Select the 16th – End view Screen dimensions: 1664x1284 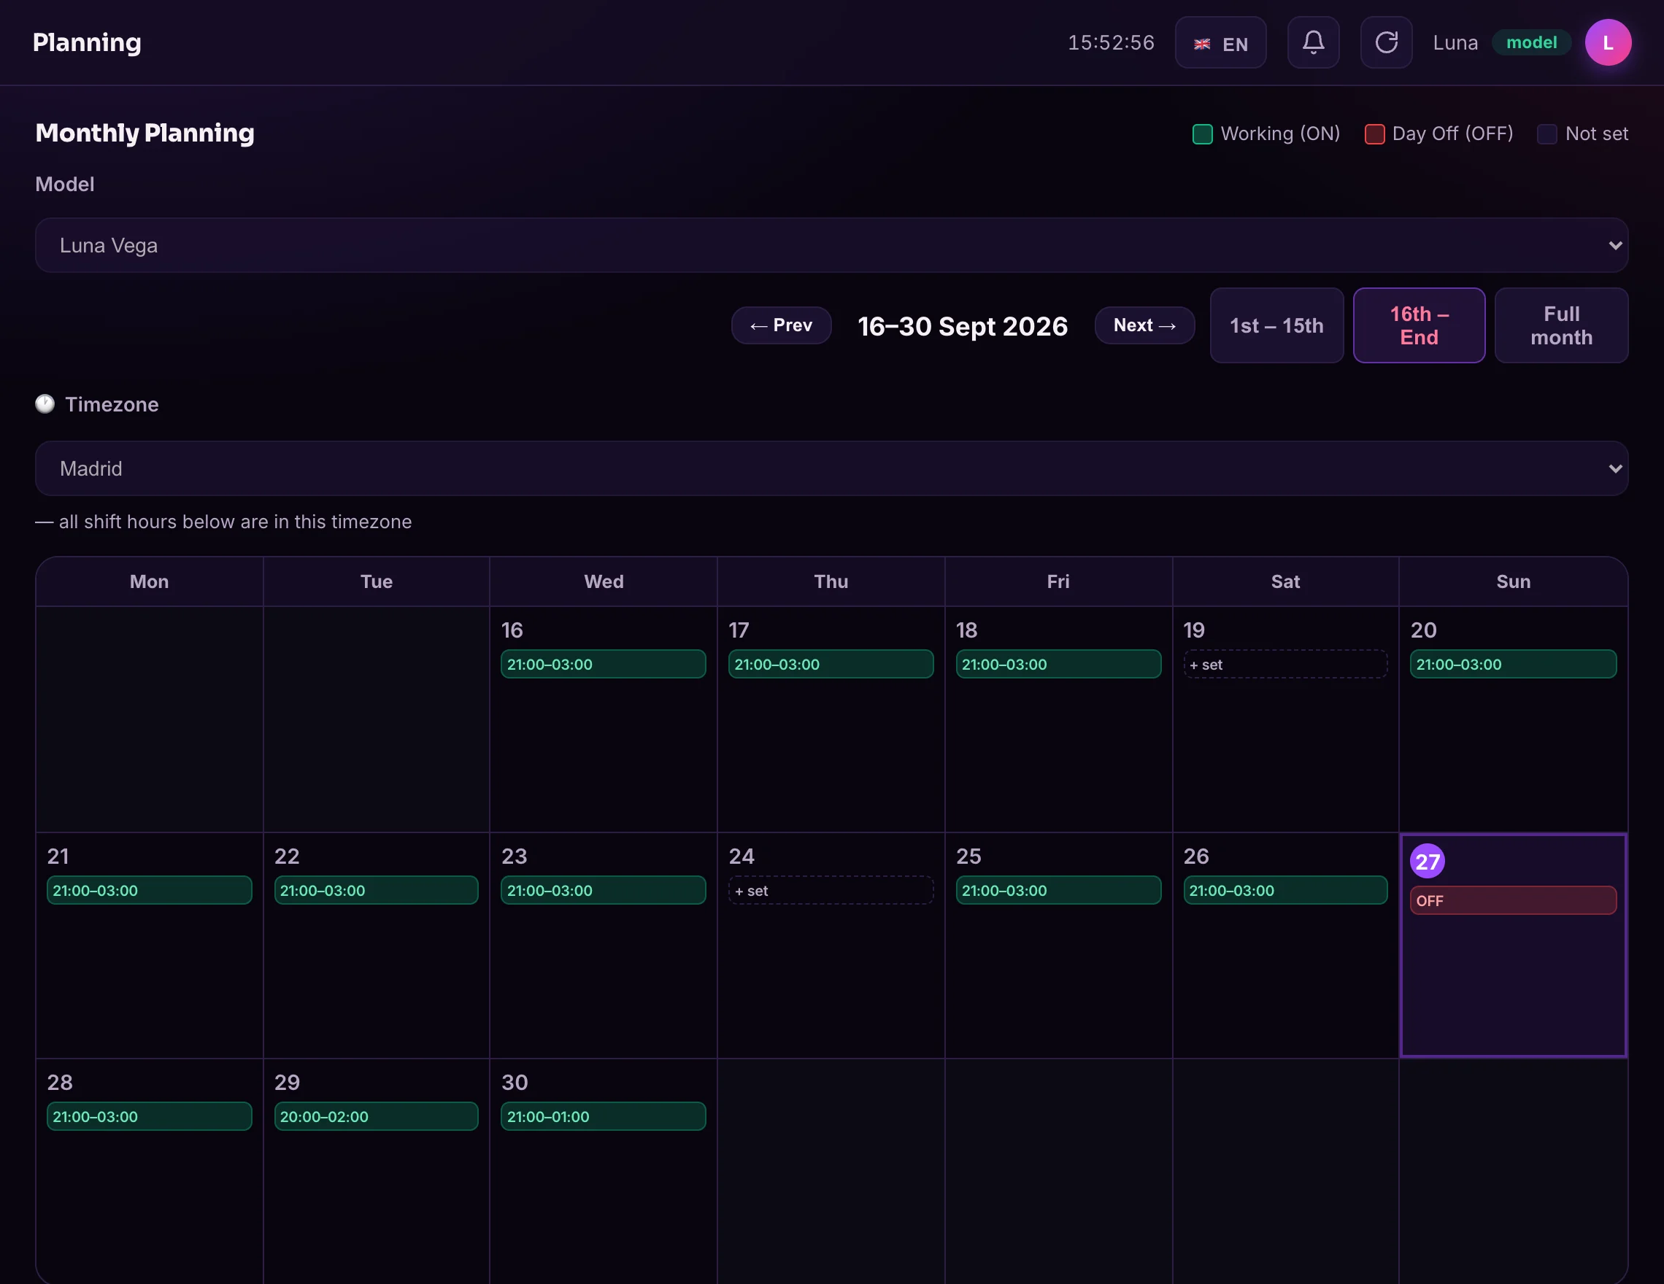point(1419,325)
